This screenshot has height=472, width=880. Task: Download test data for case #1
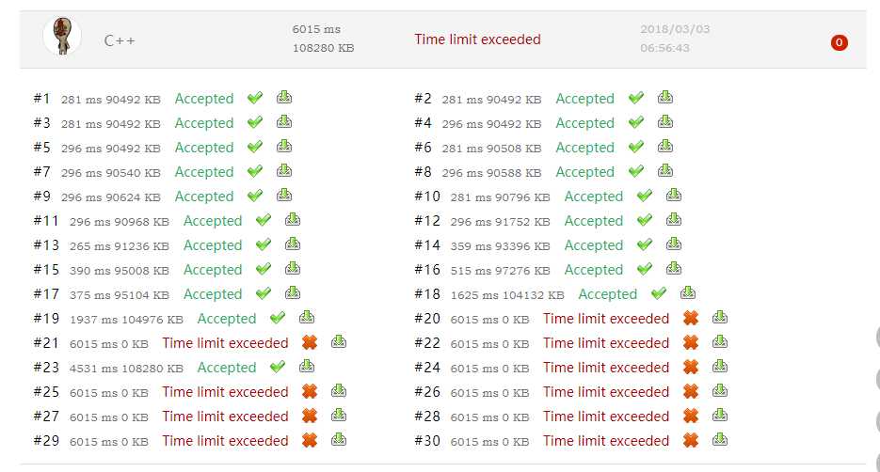click(x=284, y=98)
